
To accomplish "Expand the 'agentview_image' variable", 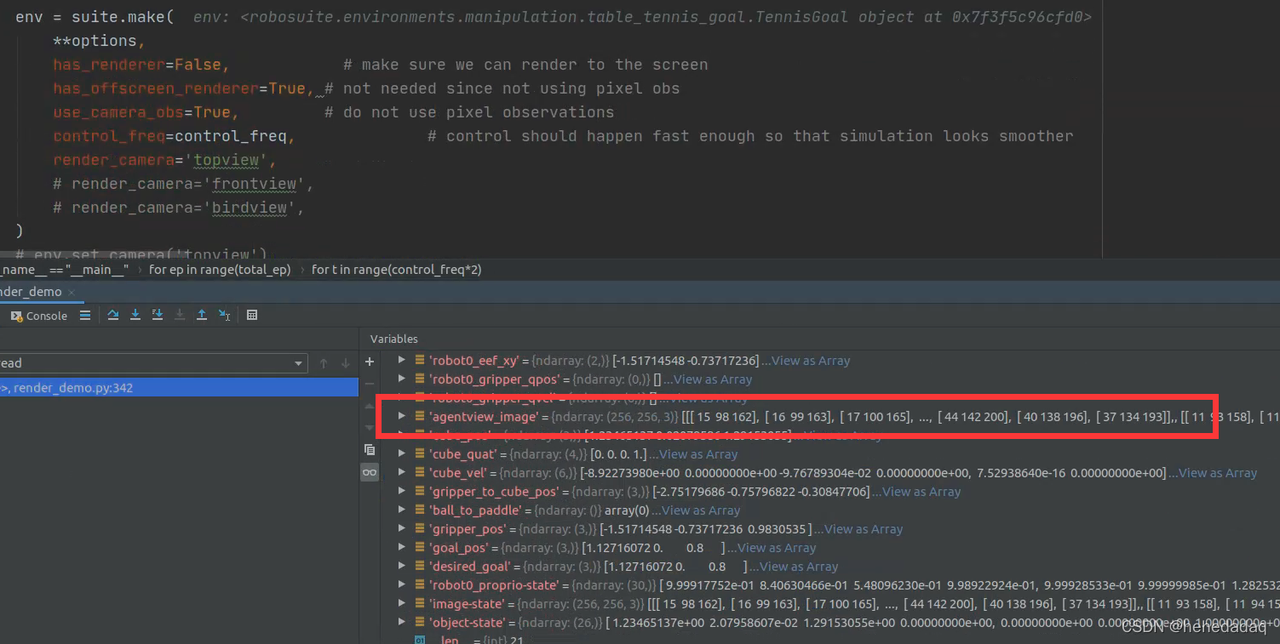I will click(x=402, y=417).
